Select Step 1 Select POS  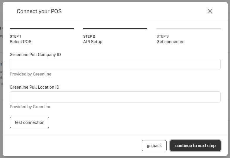click(x=42, y=36)
